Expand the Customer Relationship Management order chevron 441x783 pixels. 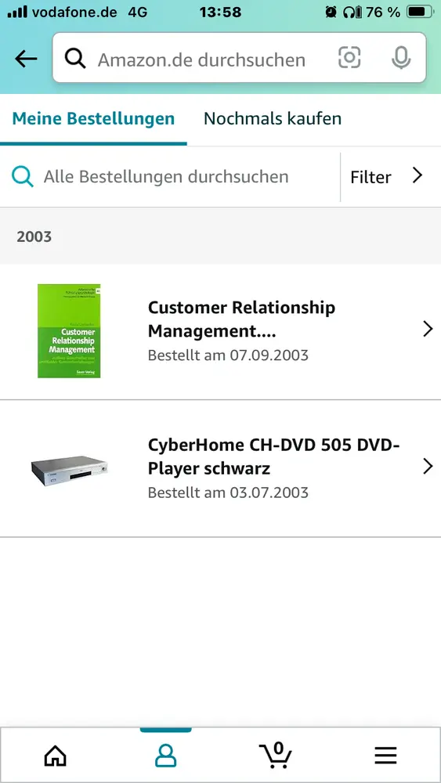coord(428,329)
